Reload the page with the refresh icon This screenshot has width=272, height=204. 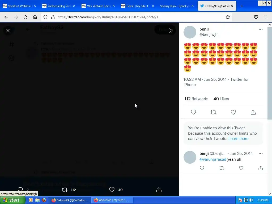point(25,17)
